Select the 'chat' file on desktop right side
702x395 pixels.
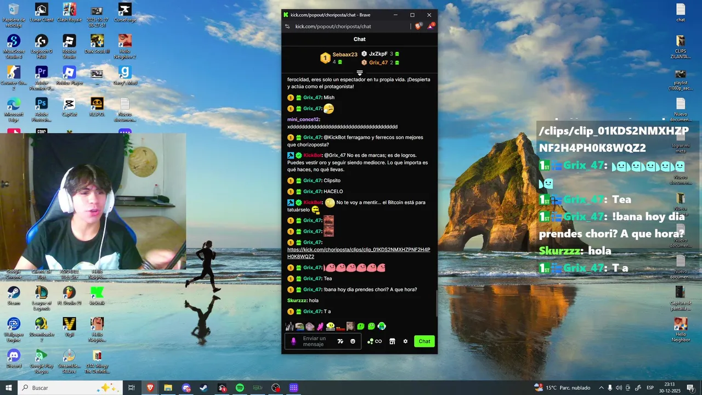coord(681,13)
